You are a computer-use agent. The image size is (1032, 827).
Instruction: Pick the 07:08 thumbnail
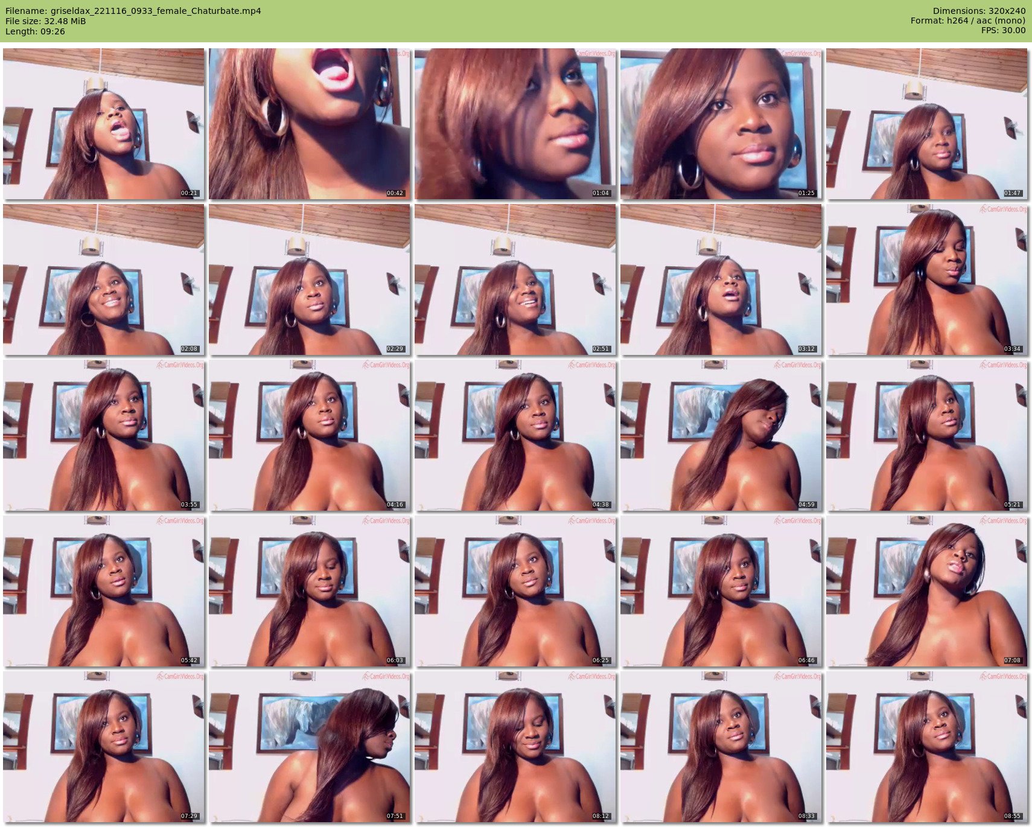927,591
